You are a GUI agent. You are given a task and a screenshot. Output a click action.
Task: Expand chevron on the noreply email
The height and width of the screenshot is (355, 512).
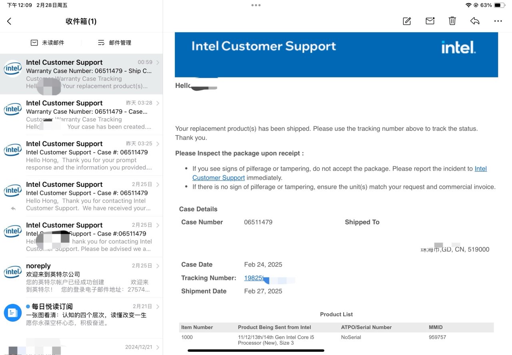(x=158, y=266)
